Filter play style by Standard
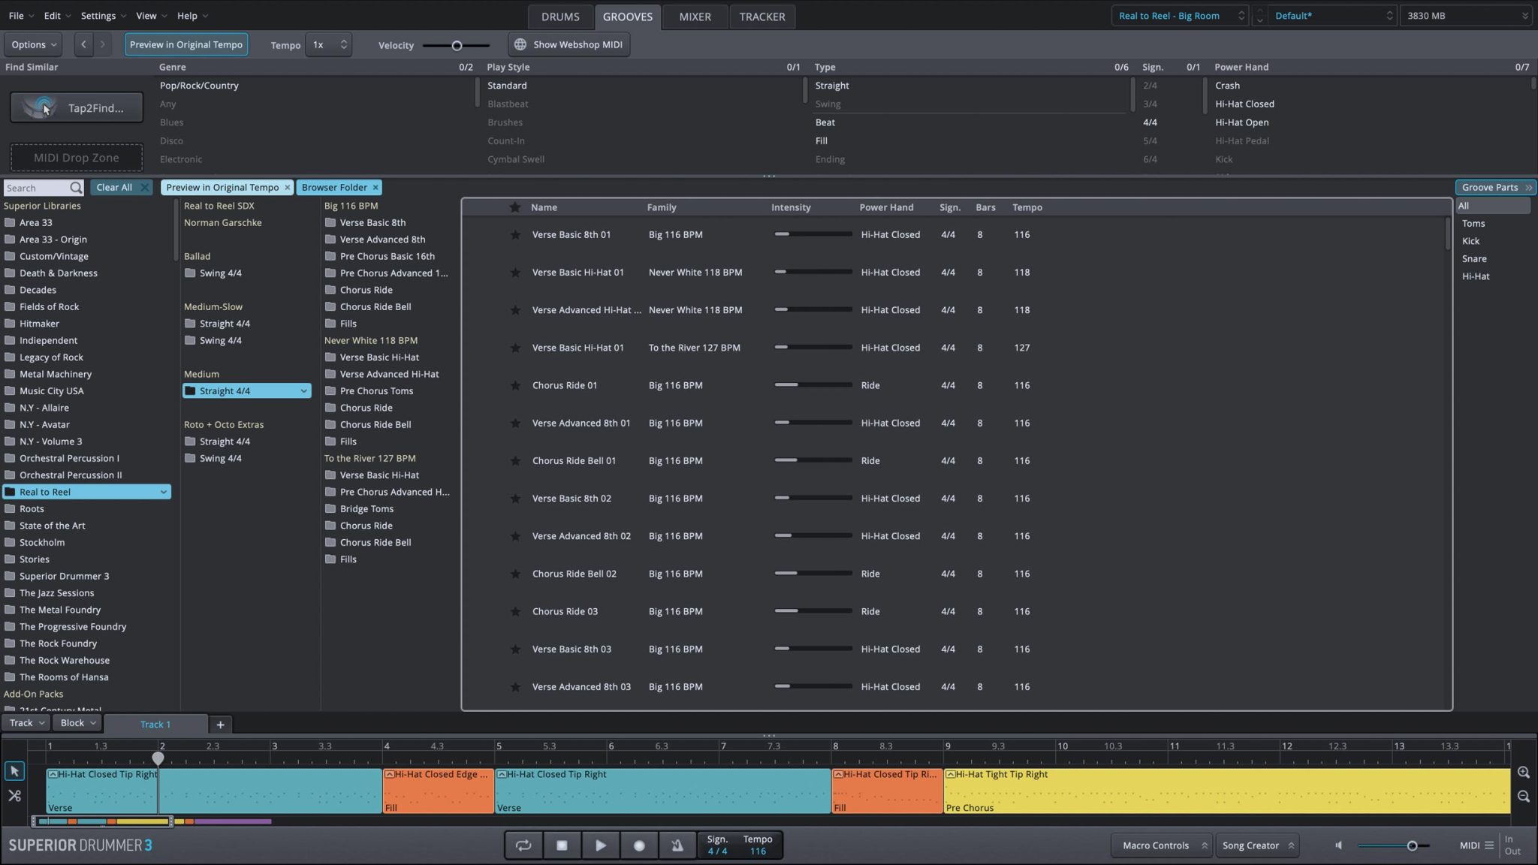The image size is (1538, 865). point(507,86)
